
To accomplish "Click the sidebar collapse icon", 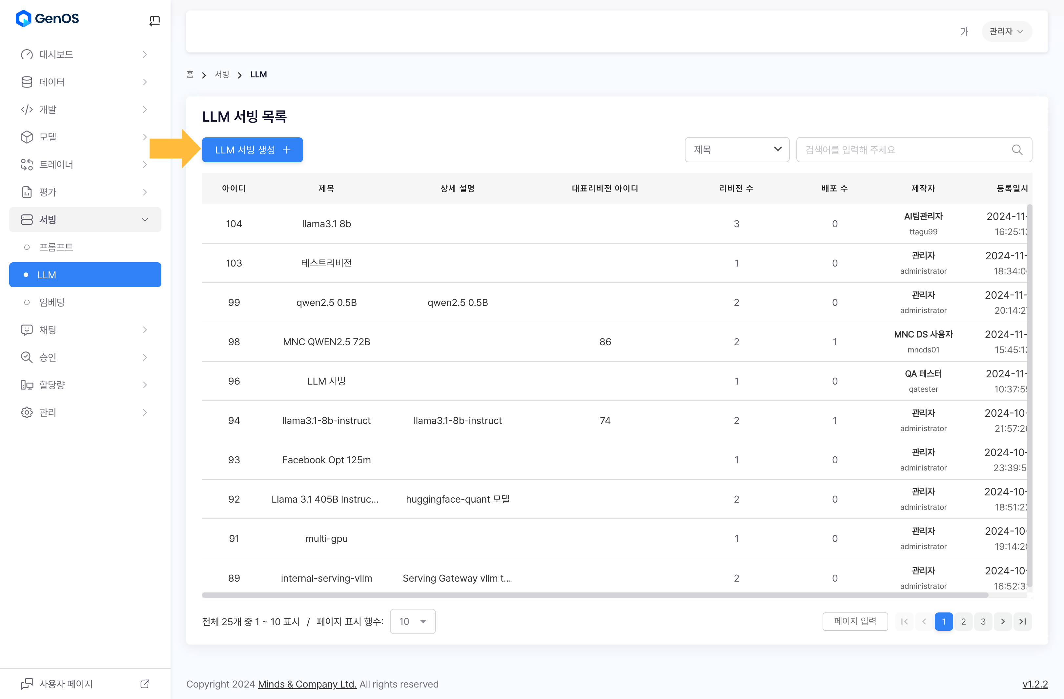I will [x=154, y=21].
